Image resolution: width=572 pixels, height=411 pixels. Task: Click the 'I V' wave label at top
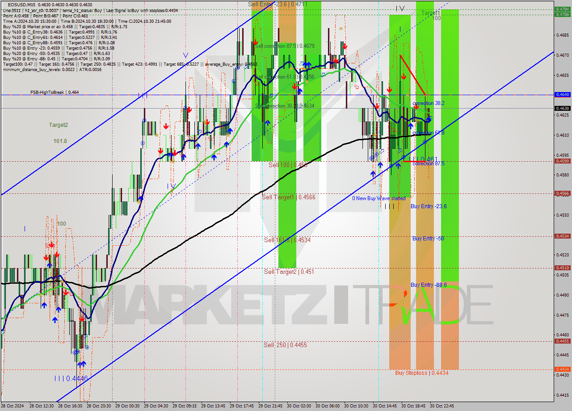(400, 8)
